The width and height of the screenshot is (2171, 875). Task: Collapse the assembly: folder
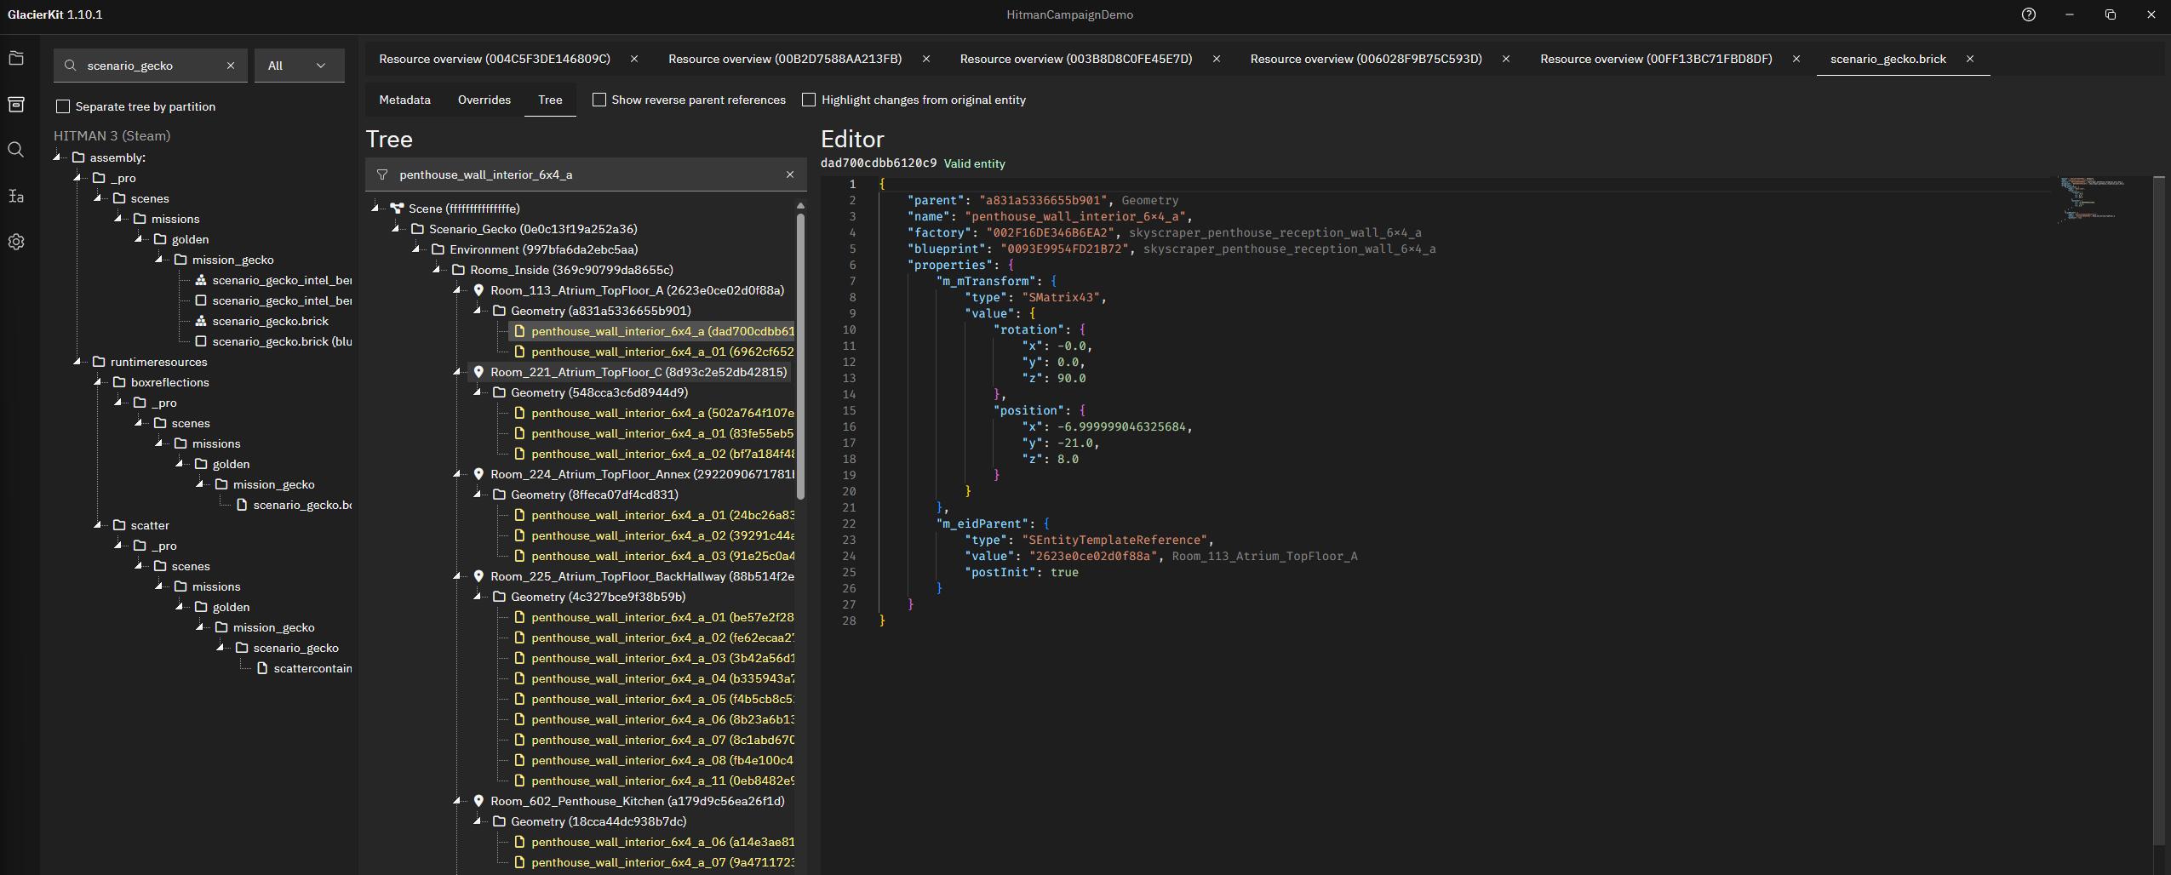pyautogui.click(x=58, y=157)
